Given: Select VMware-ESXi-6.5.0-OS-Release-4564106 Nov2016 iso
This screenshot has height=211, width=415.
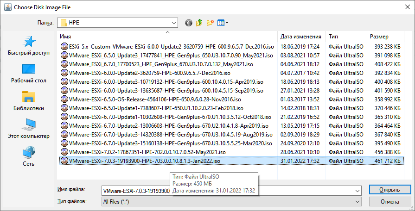Looking at the screenshot, I should pos(154,99).
